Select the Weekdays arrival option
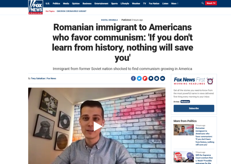231x164 pixels. coord(185,102)
